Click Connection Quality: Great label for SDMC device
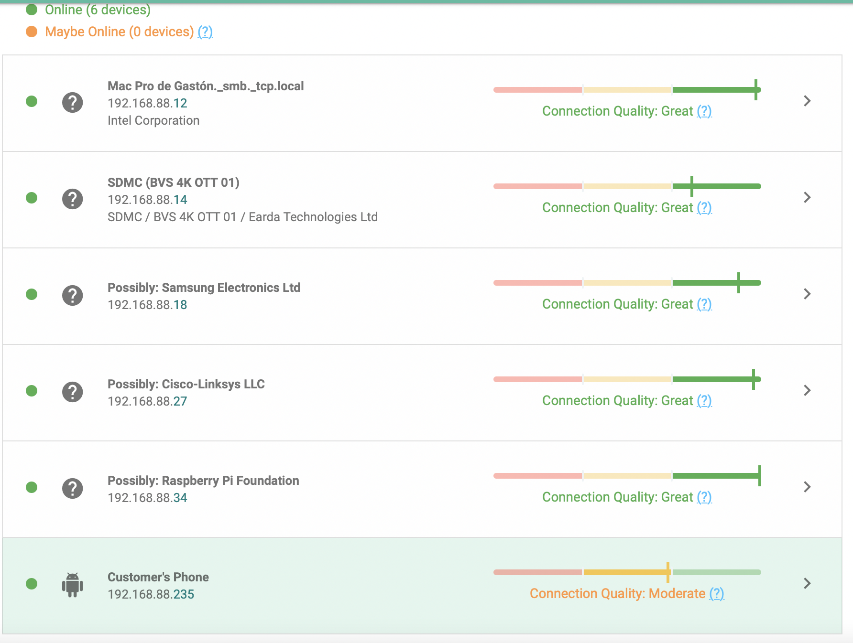Image resolution: width=853 pixels, height=643 pixels. 617,207
